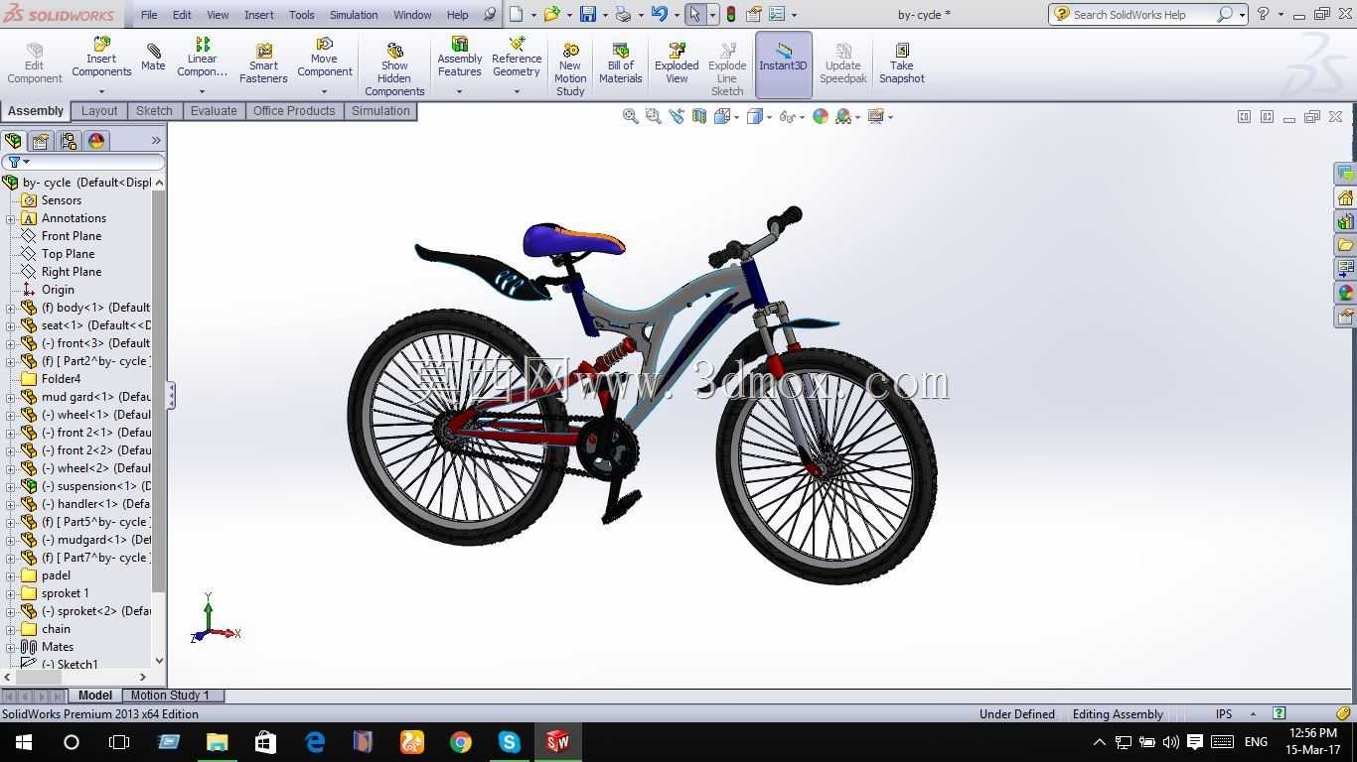Open the ConfigurationManager tab icon
1357x762 pixels.
click(68, 141)
